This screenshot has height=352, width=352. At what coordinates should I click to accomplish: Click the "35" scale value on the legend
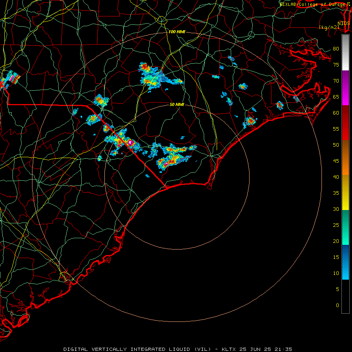point(336,193)
